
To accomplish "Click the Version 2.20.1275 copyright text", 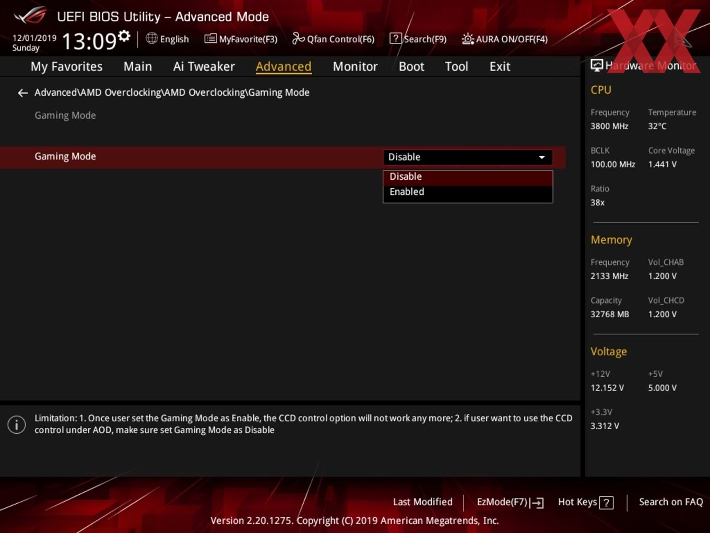I will tap(354, 521).
